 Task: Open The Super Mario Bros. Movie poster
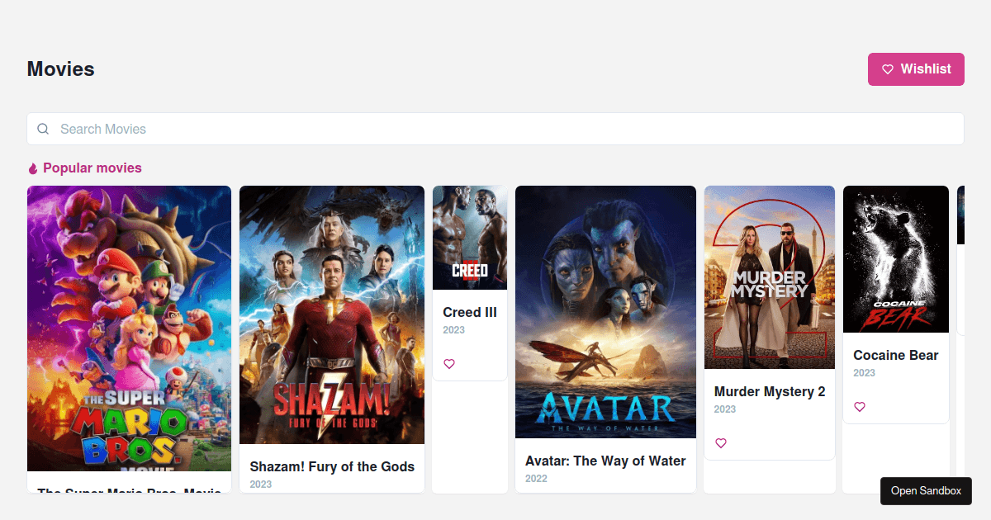pos(129,328)
